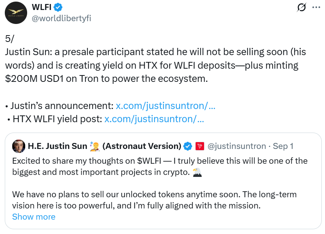
Task: Click the Sep 1 timestamp
Action: pyautogui.click(x=283, y=146)
